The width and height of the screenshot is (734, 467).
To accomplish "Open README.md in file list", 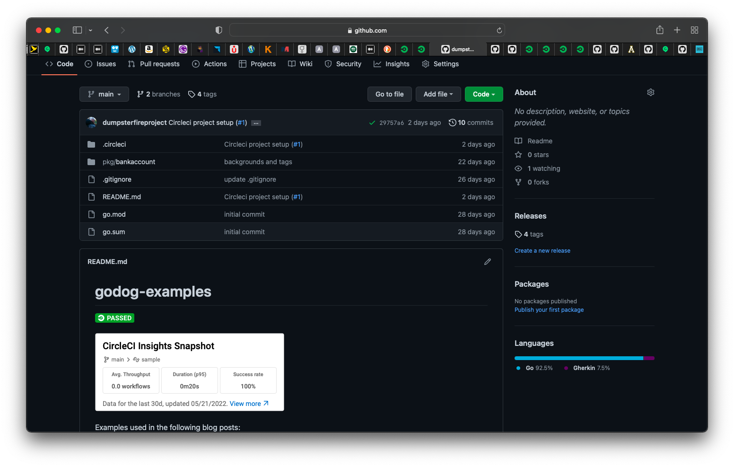I will tap(122, 197).
